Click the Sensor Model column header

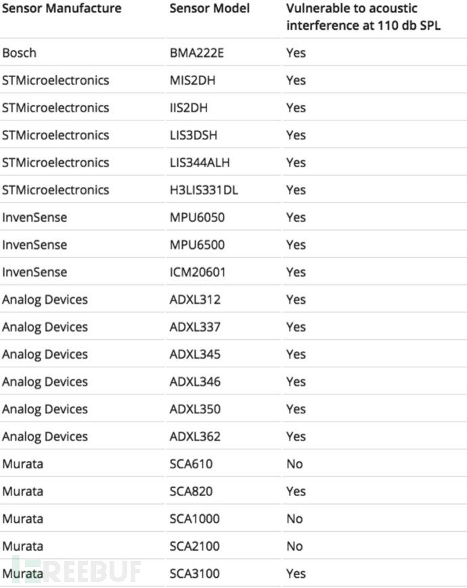[210, 8]
